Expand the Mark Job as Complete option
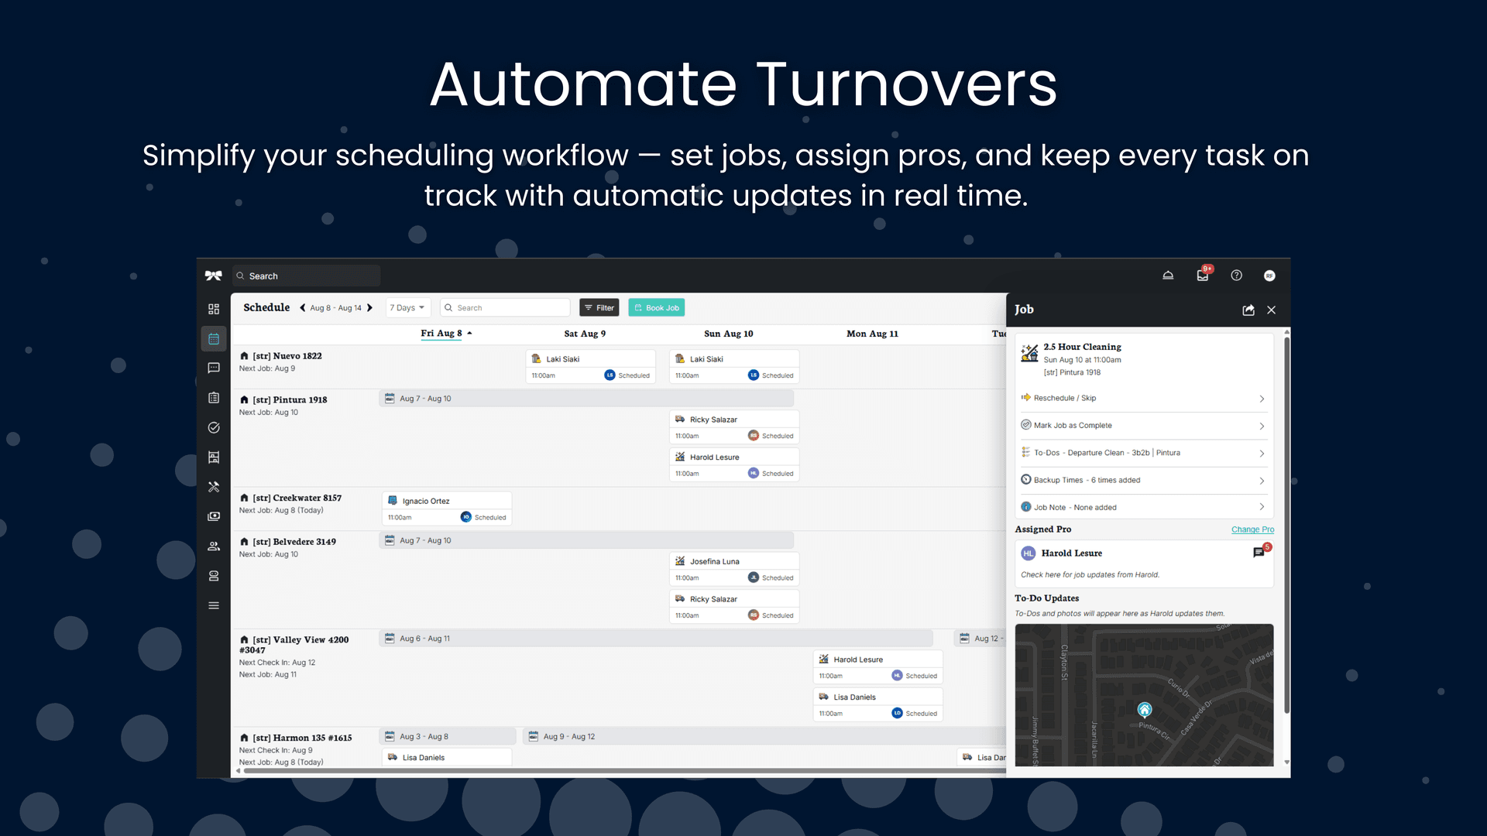Image resolution: width=1487 pixels, height=836 pixels. coord(1145,425)
